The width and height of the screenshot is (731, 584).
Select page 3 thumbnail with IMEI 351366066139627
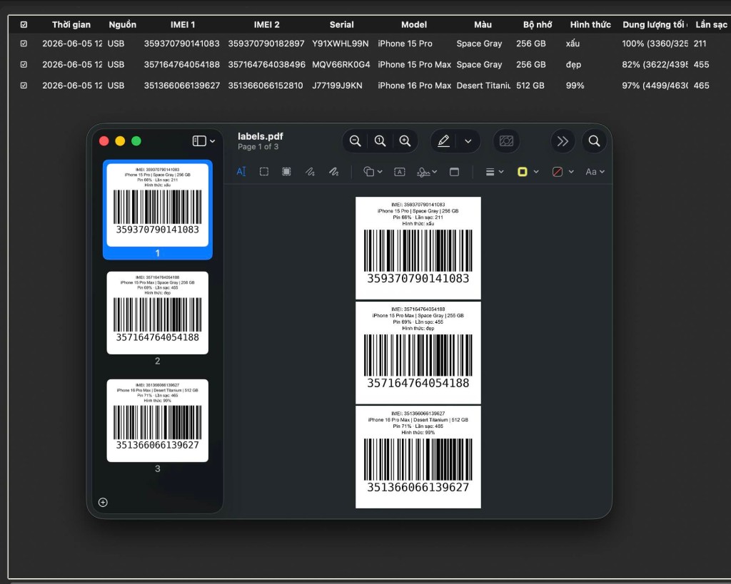[x=158, y=421]
